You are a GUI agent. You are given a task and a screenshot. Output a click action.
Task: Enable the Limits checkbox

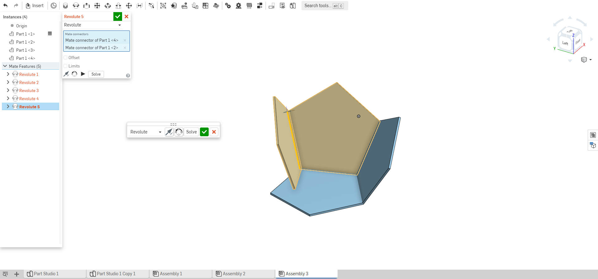coord(65,66)
